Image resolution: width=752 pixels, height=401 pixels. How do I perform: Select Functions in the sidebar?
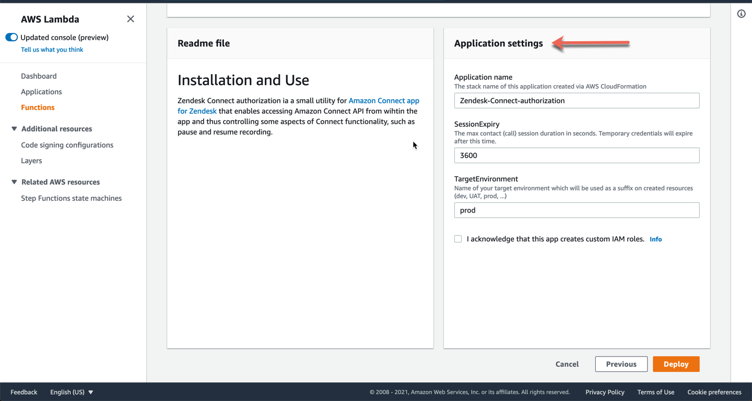pyautogui.click(x=38, y=108)
